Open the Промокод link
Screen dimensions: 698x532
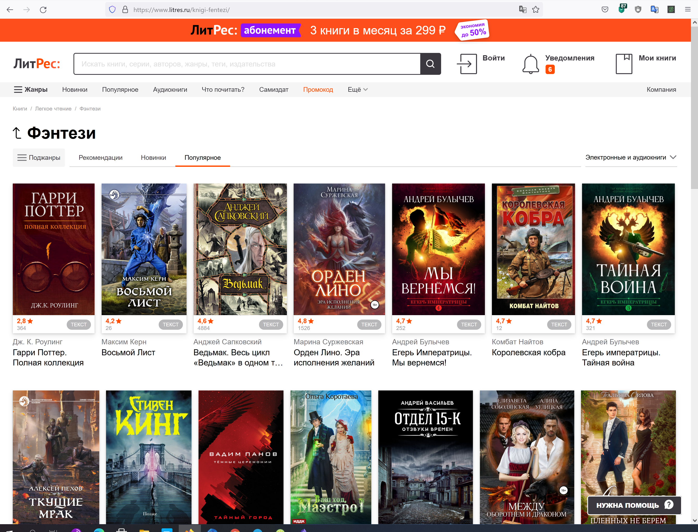click(318, 90)
